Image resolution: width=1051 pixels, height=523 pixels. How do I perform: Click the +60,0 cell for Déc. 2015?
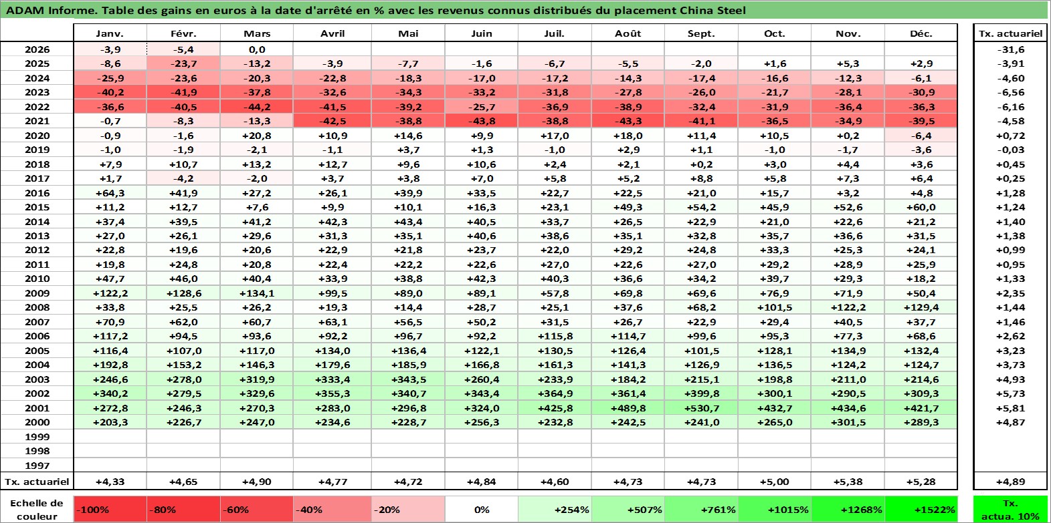click(x=921, y=207)
